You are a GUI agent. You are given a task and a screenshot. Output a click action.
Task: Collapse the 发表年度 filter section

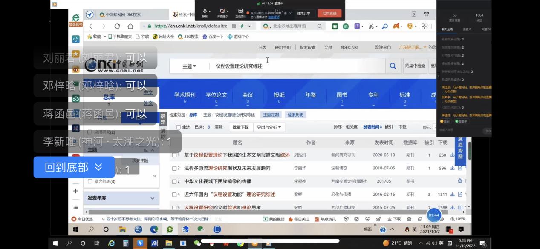pyautogui.click(x=153, y=198)
